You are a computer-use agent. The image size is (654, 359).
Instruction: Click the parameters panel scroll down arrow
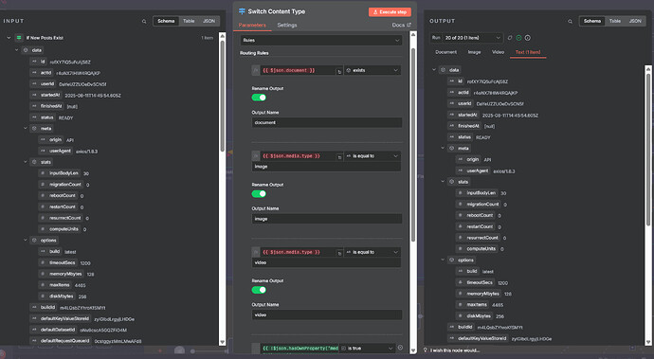[413, 350]
